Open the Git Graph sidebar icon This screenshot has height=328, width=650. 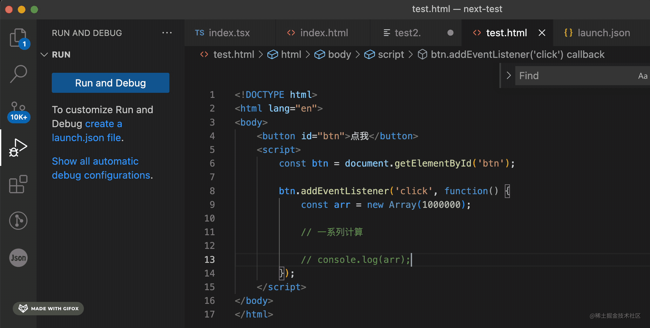coord(18,221)
